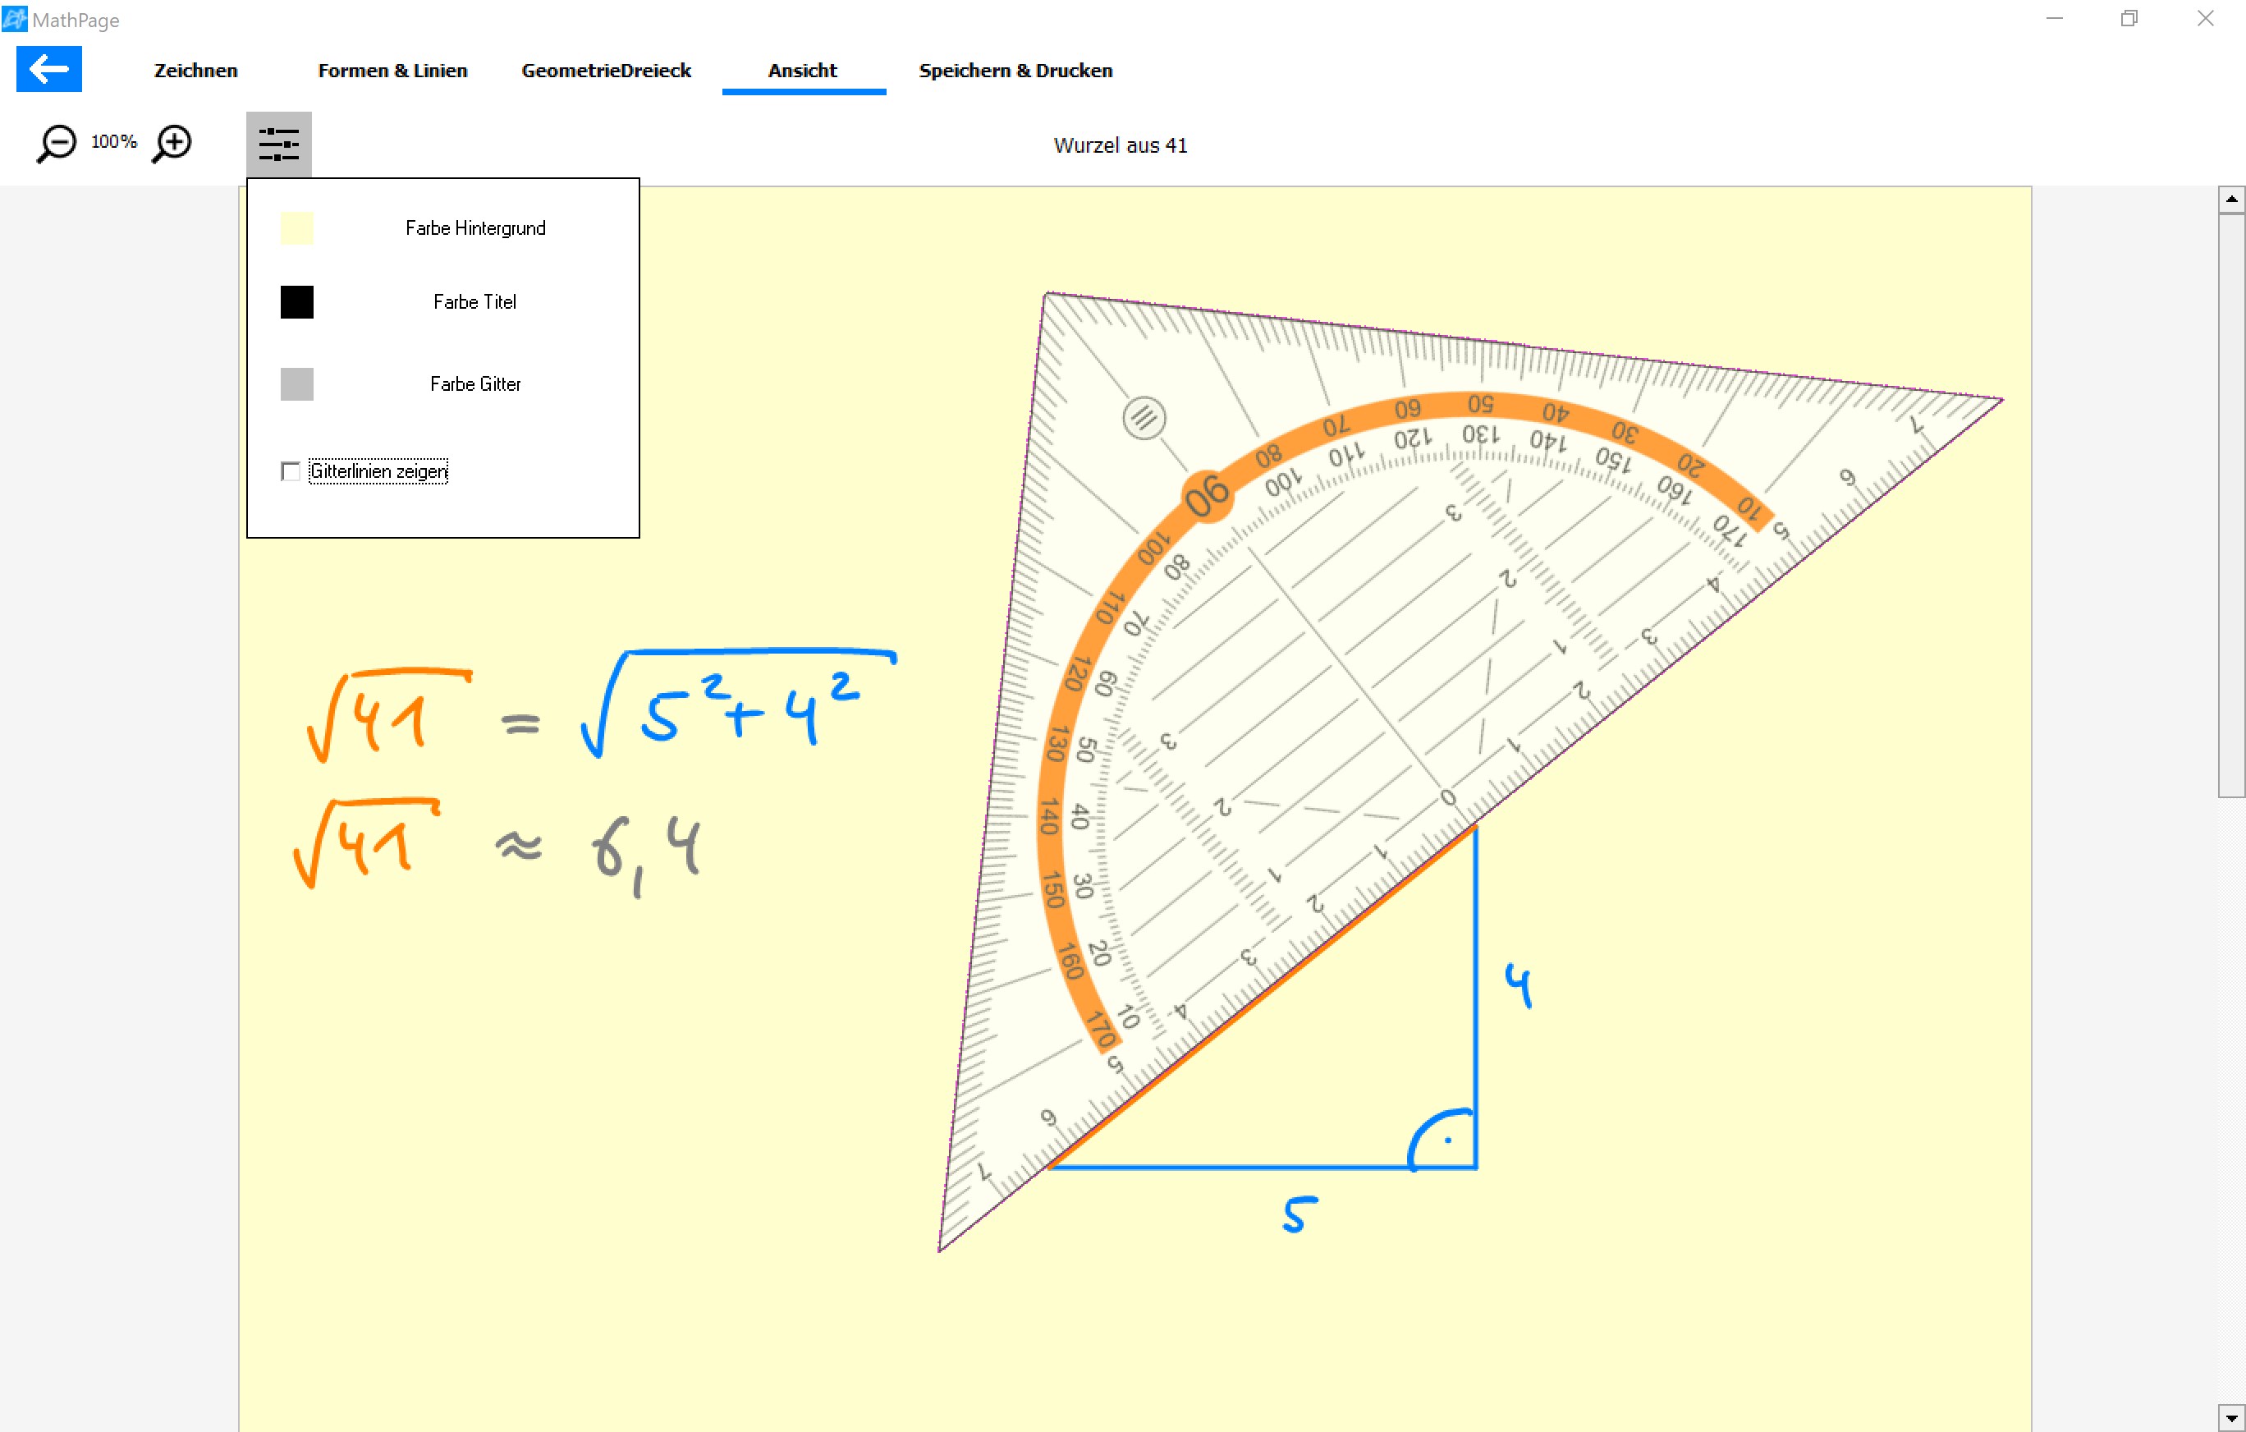
Task: Switch to the GeometrieDreieck tab
Action: 605,71
